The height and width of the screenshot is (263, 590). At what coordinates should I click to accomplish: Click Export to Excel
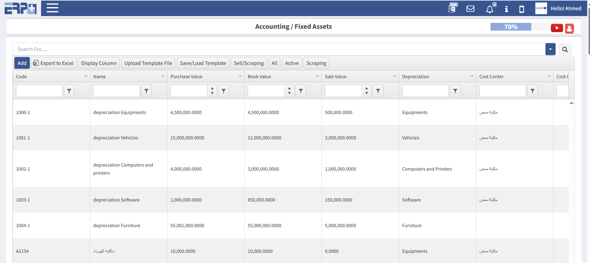click(53, 63)
